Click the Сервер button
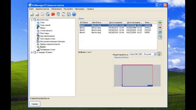The width and height of the screenshot is (196, 110). point(35,104)
